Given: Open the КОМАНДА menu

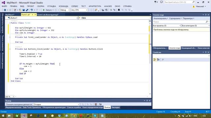Looking at the screenshot, I should 64,6.
